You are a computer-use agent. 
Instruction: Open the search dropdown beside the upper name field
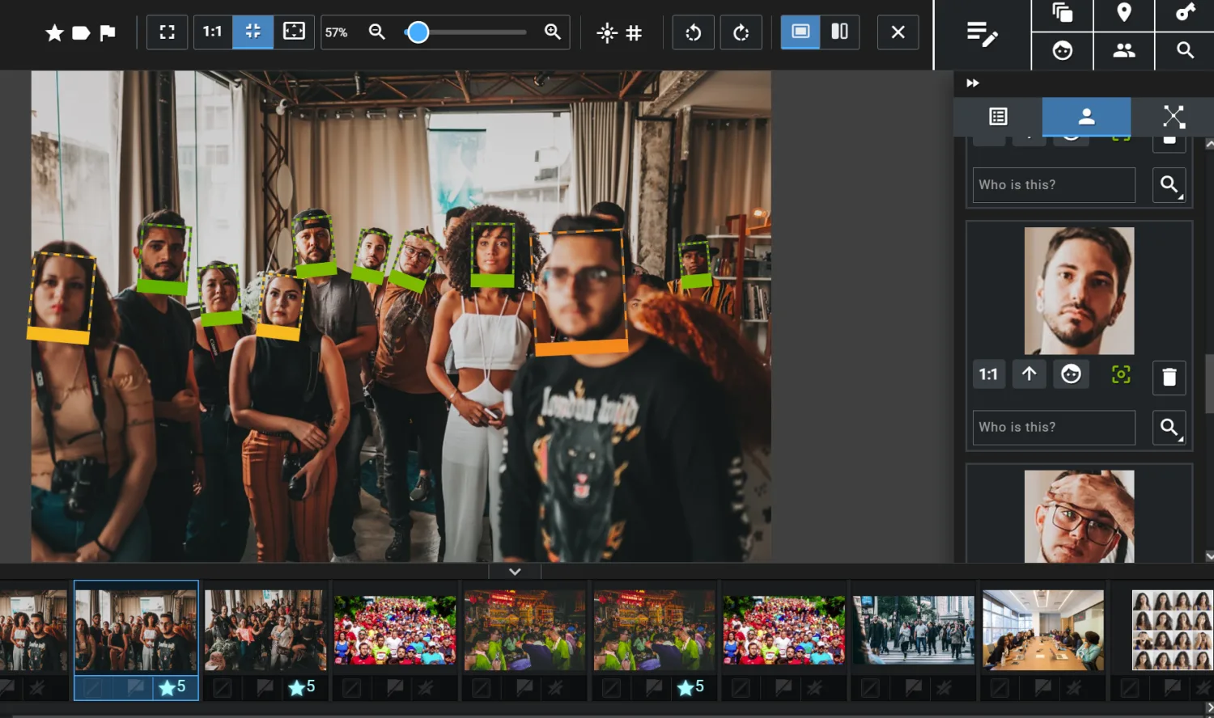coord(1169,185)
